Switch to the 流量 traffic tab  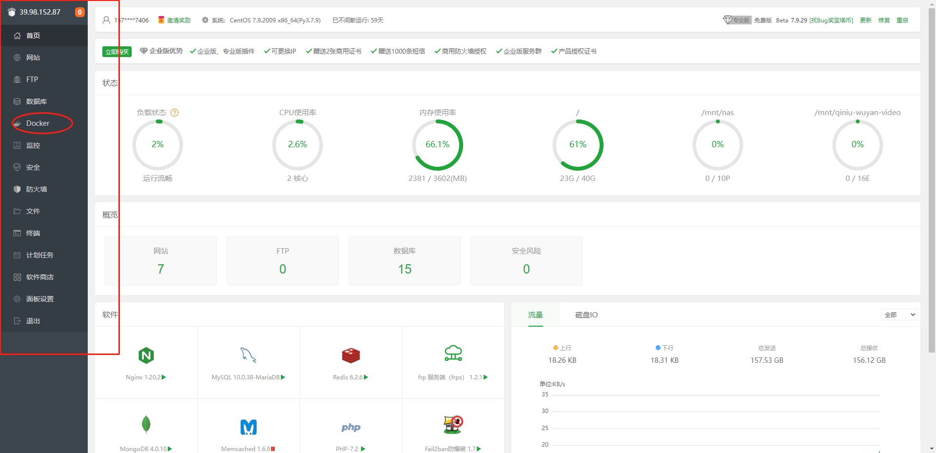coord(535,315)
